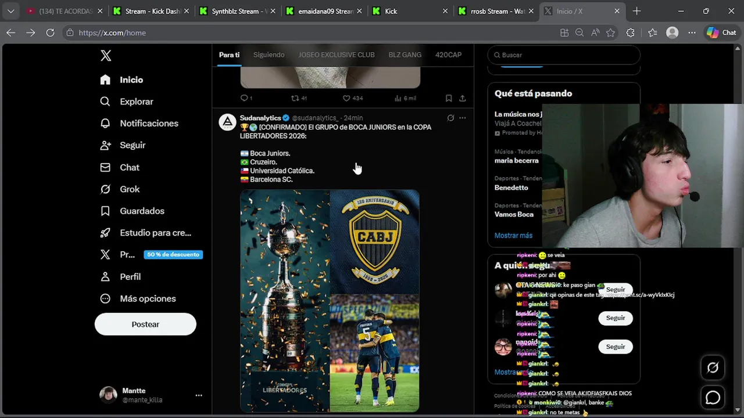Click the Buscar search field
The image size is (744, 418).
(x=563, y=55)
